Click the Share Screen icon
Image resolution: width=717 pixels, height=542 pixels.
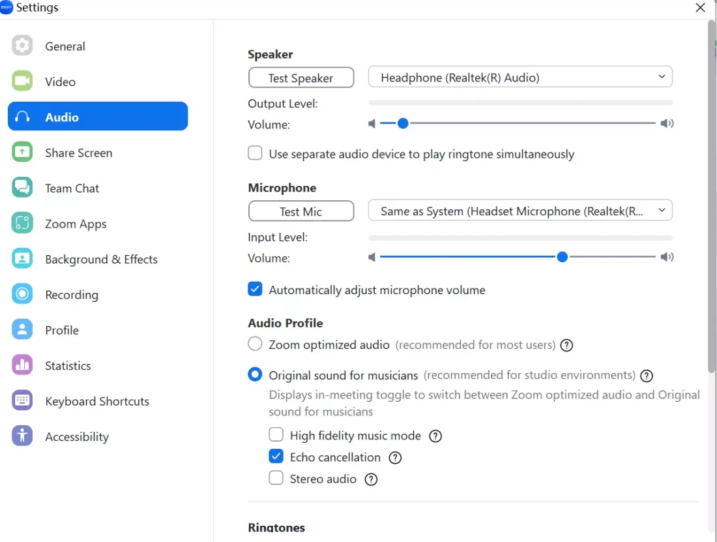(22, 153)
